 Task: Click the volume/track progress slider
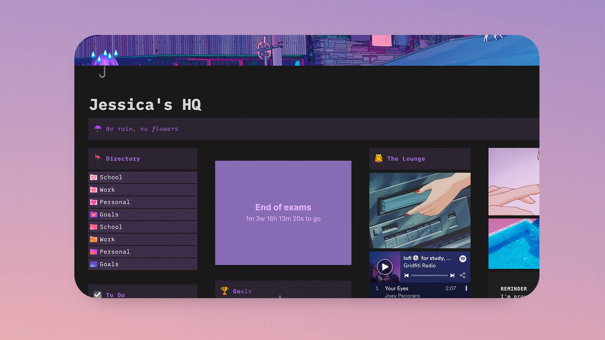click(429, 275)
